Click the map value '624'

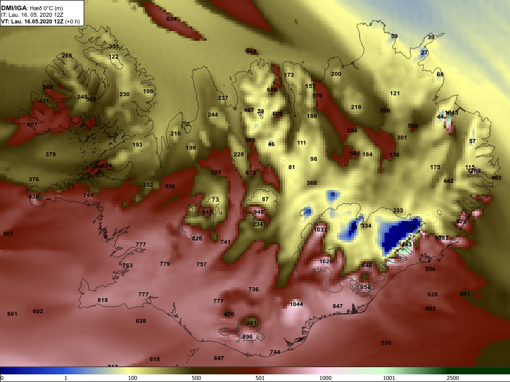pyautogui.click(x=171, y=19)
